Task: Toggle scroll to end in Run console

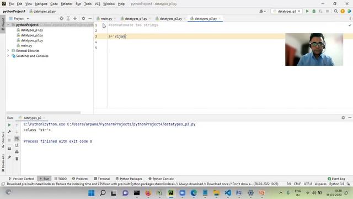Action: pyautogui.click(x=17, y=145)
